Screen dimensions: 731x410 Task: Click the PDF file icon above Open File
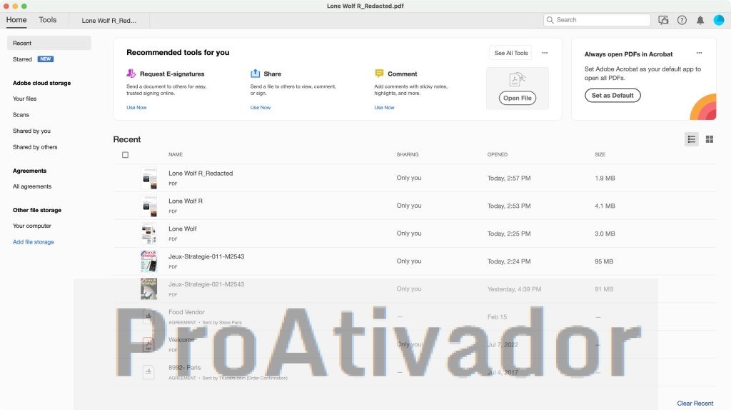click(517, 79)
